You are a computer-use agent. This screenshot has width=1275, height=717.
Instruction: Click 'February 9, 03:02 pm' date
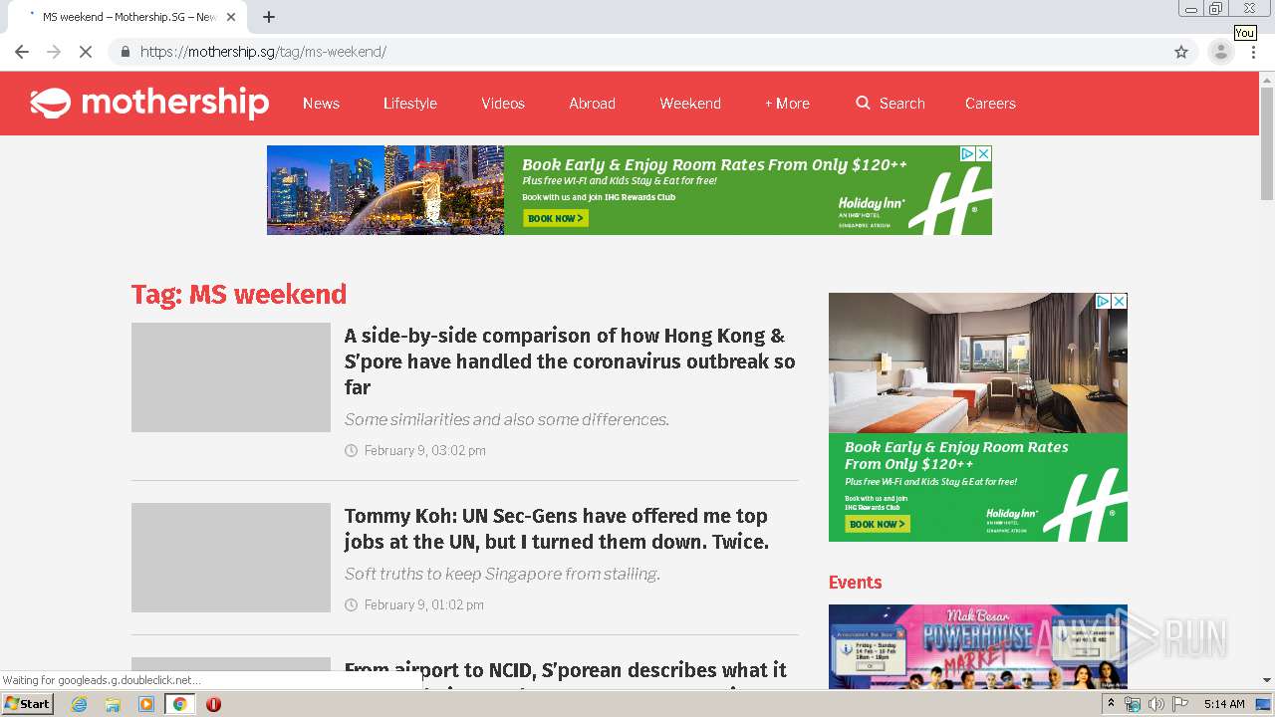point(425,451)
